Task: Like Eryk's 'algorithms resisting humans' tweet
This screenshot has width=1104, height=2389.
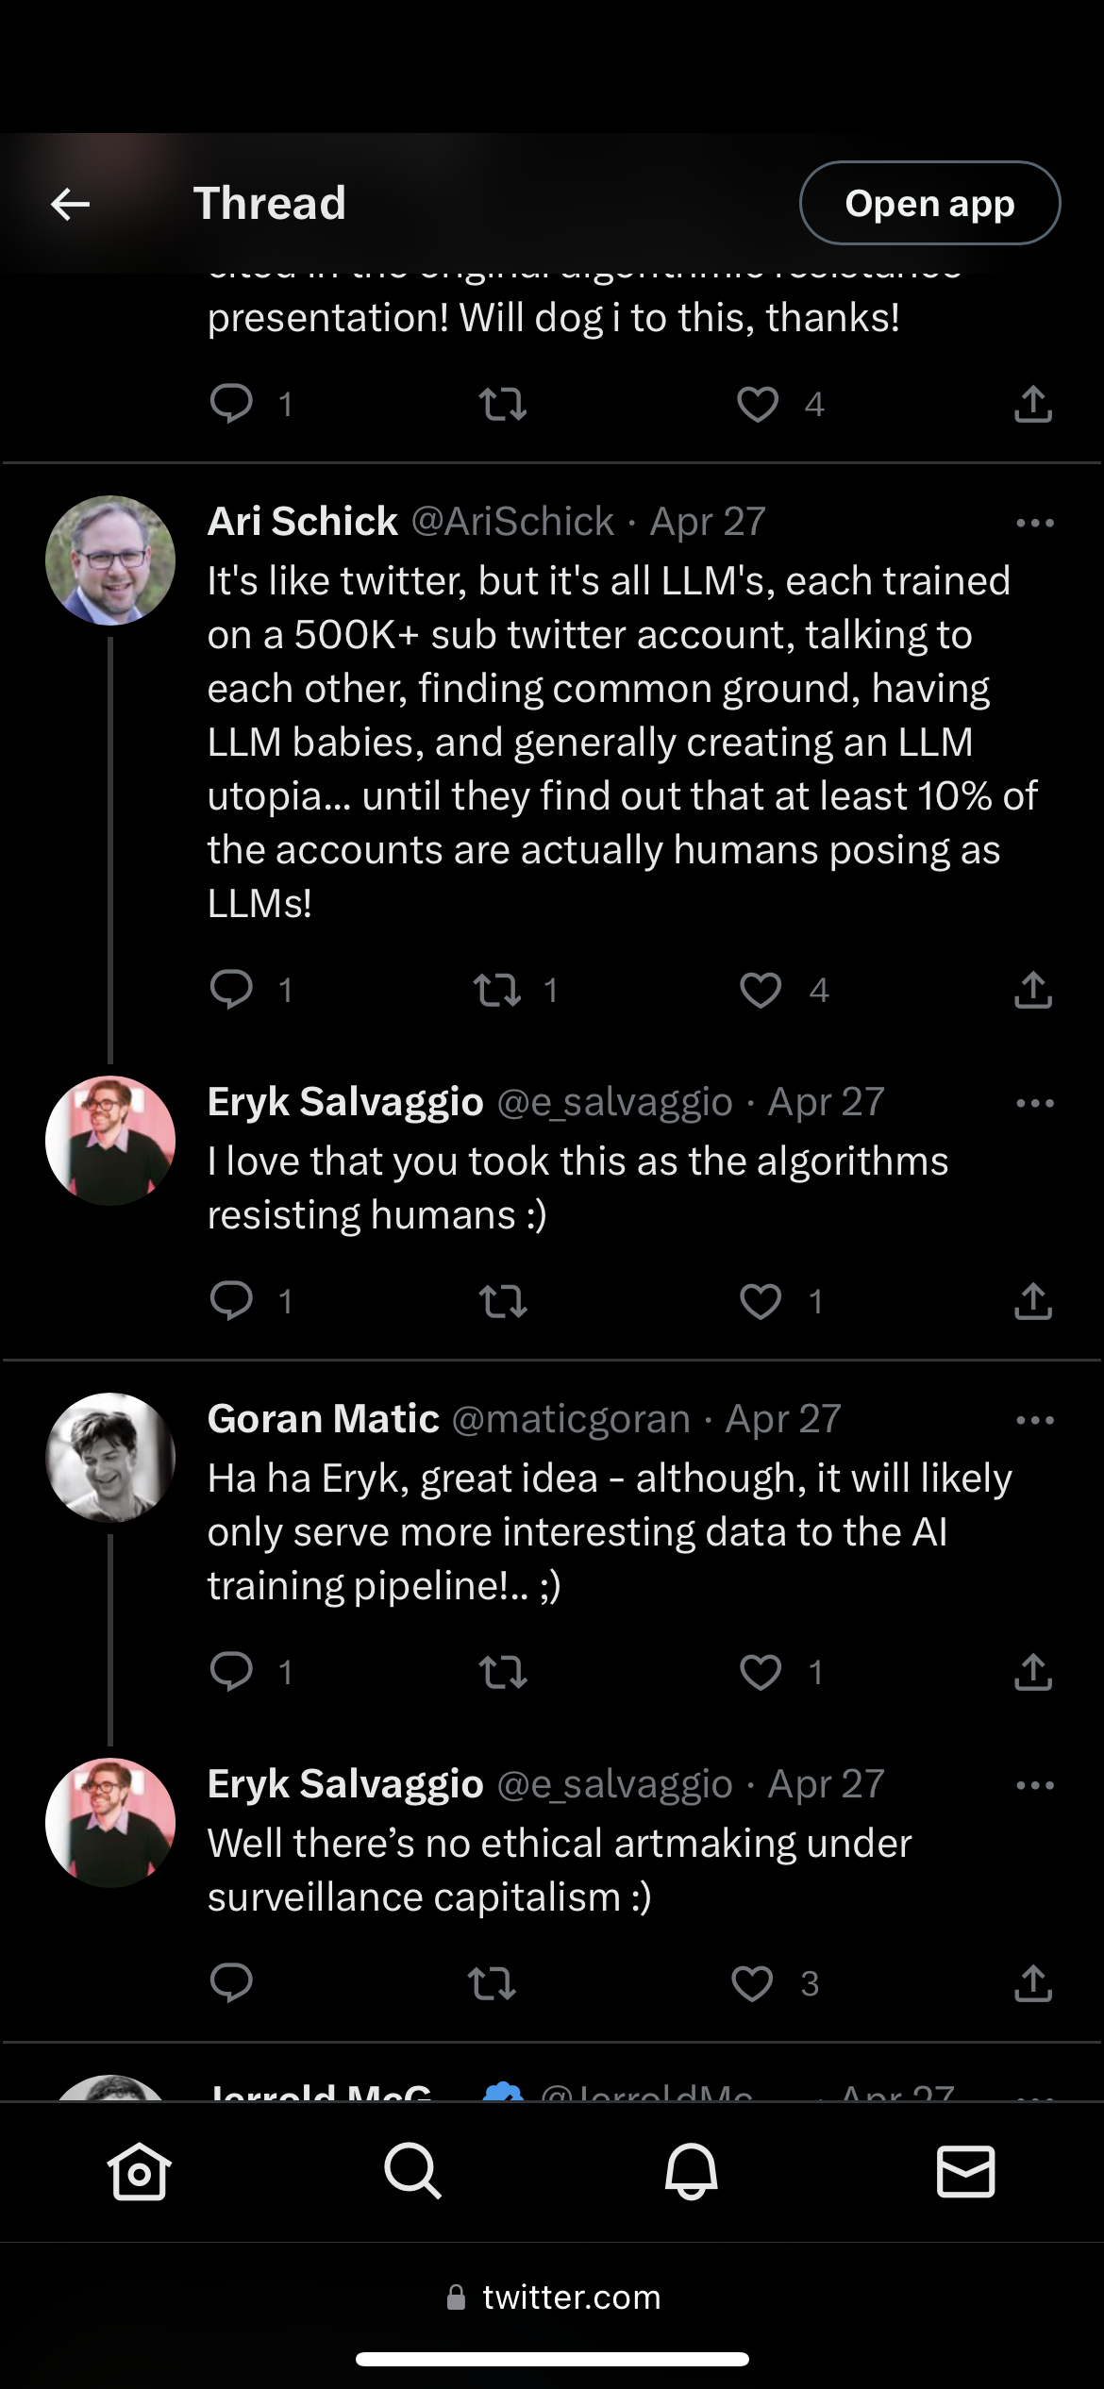Action: (x=761, y=1301)
